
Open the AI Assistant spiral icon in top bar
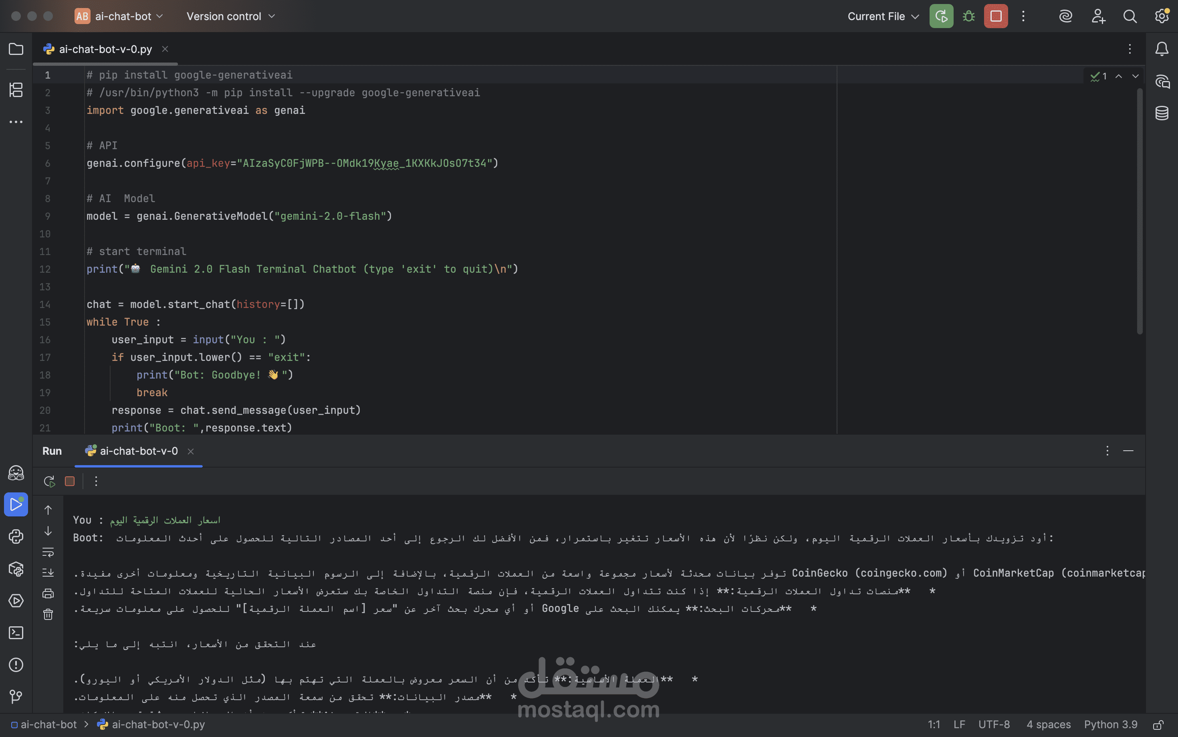[x=1065, y=16]
